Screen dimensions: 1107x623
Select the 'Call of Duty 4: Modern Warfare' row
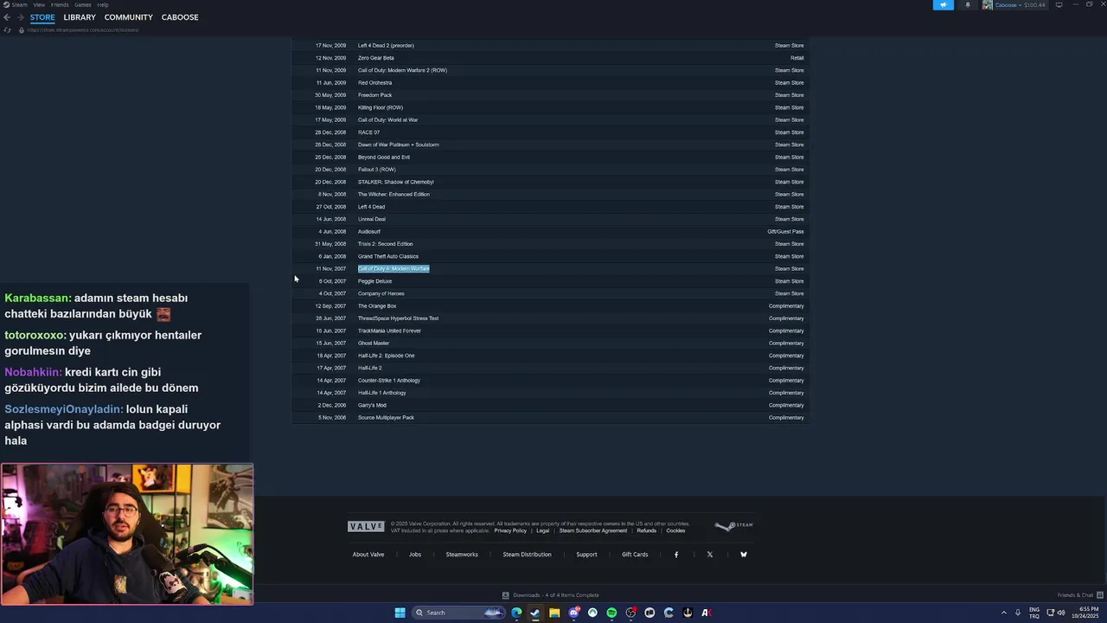(549, 269)
